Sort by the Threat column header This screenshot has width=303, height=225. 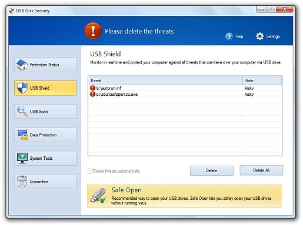click(165, 80)
